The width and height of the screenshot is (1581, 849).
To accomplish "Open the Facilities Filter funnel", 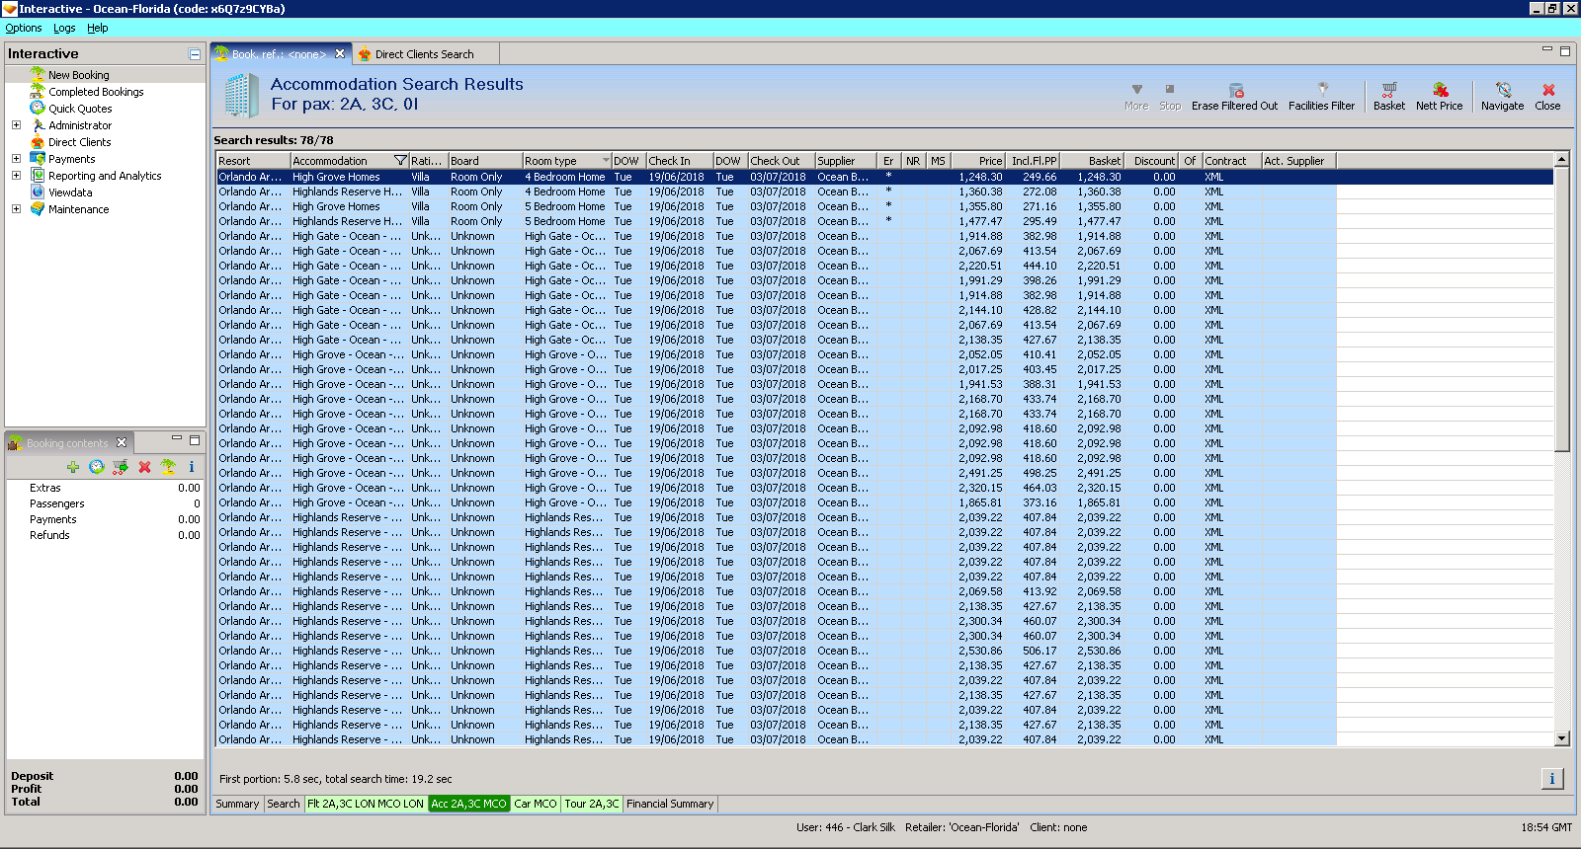I will tap(1321, 90).
